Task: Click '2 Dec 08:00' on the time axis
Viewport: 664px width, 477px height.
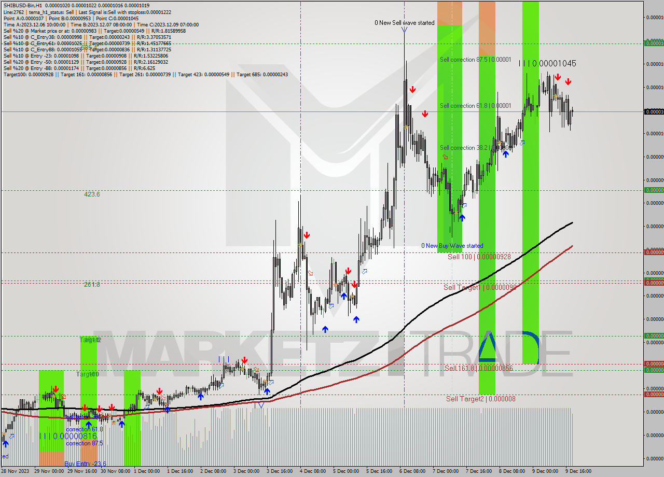Action: [x=213, y=471]
